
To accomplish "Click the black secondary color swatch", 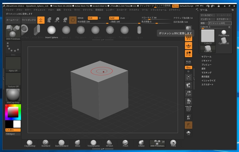I will click(9, 124).
